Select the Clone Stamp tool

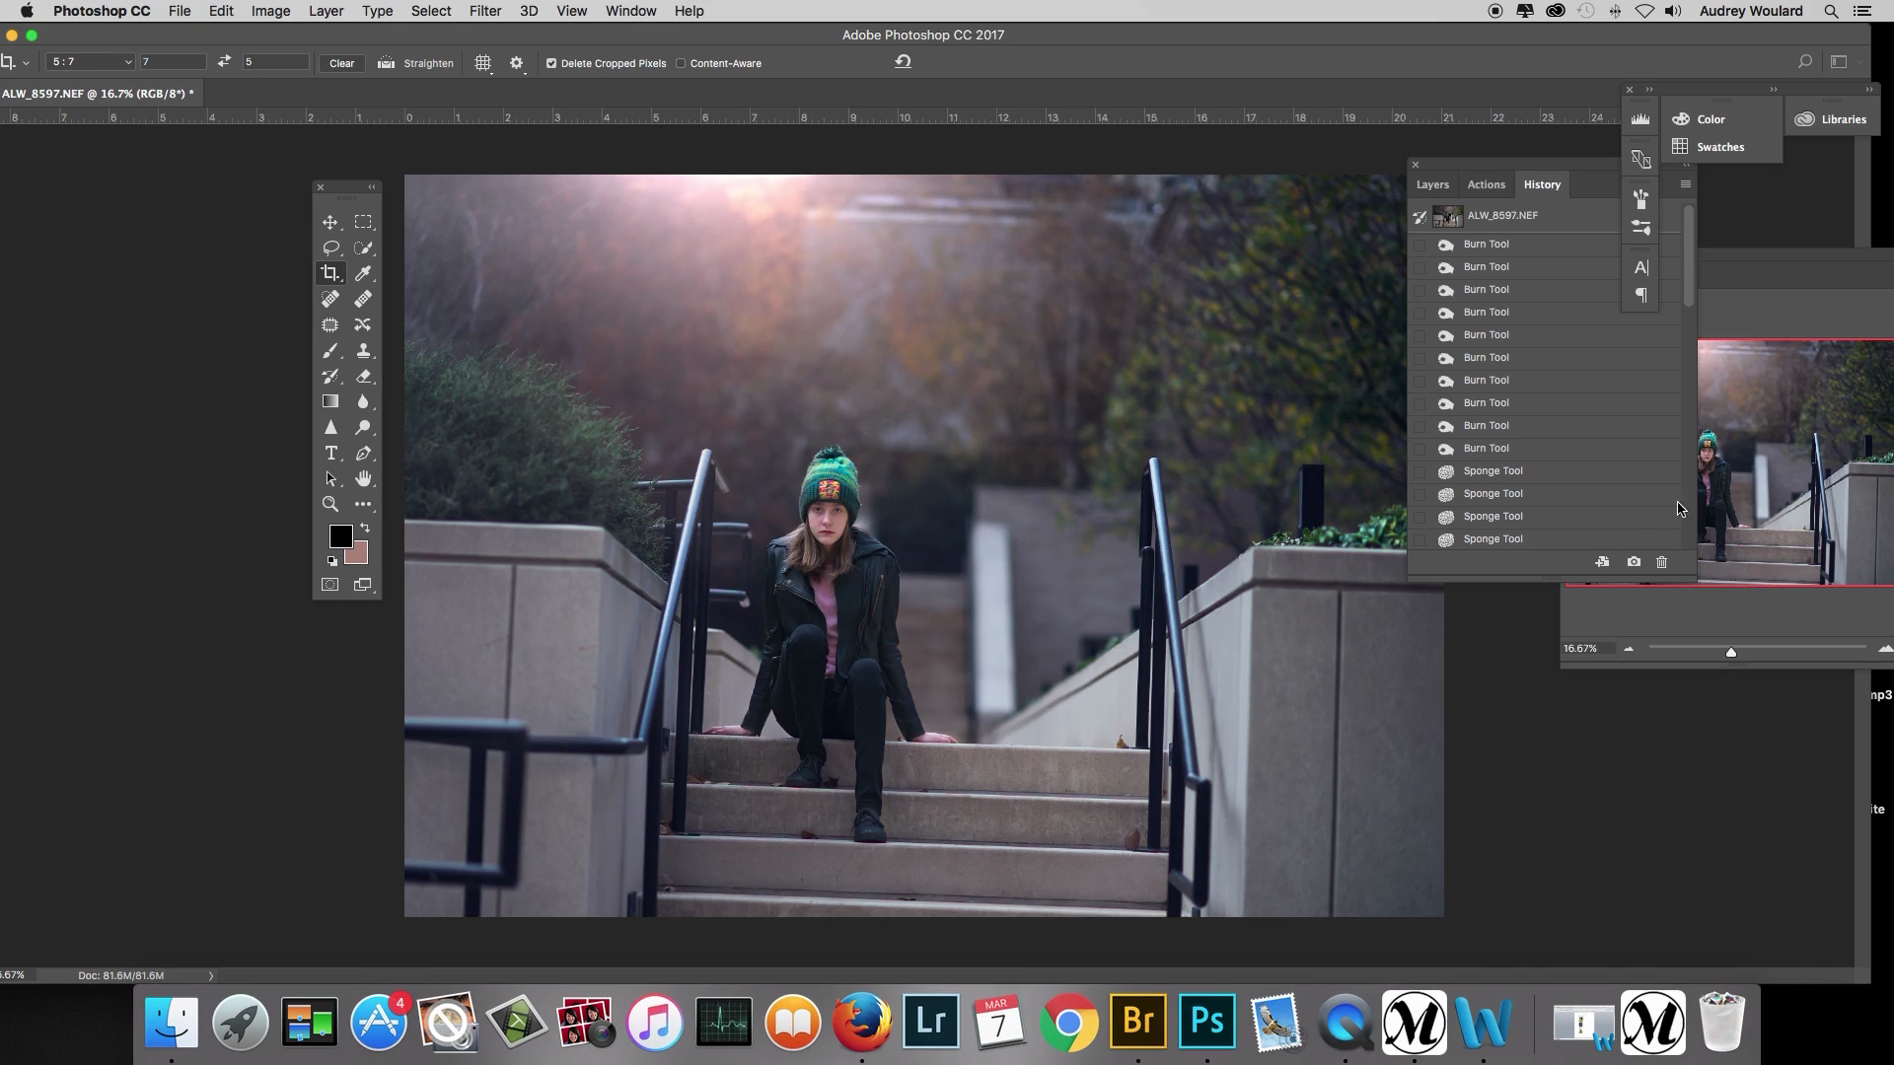pyautogui.click(x=363, y=350)
